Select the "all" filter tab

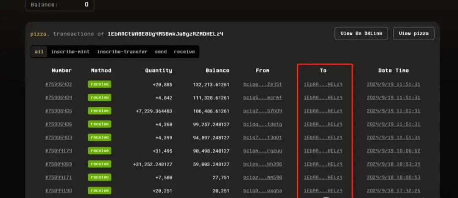pos(39,52)
